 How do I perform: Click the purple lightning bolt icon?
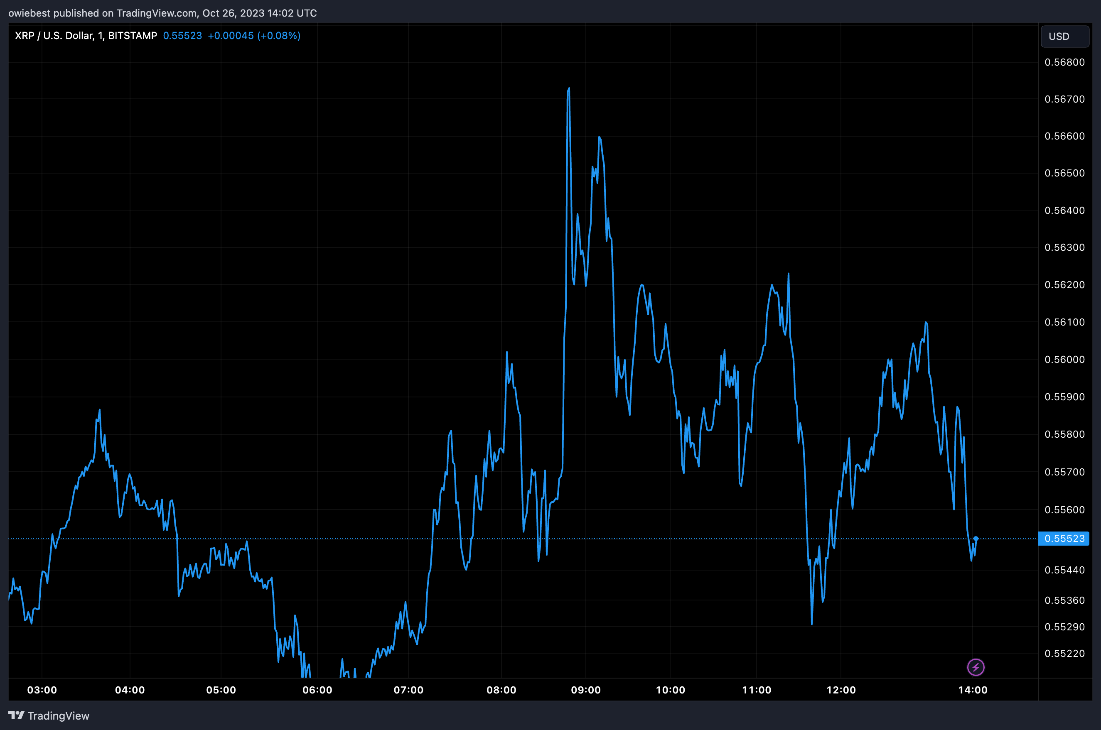pos(976,667)
